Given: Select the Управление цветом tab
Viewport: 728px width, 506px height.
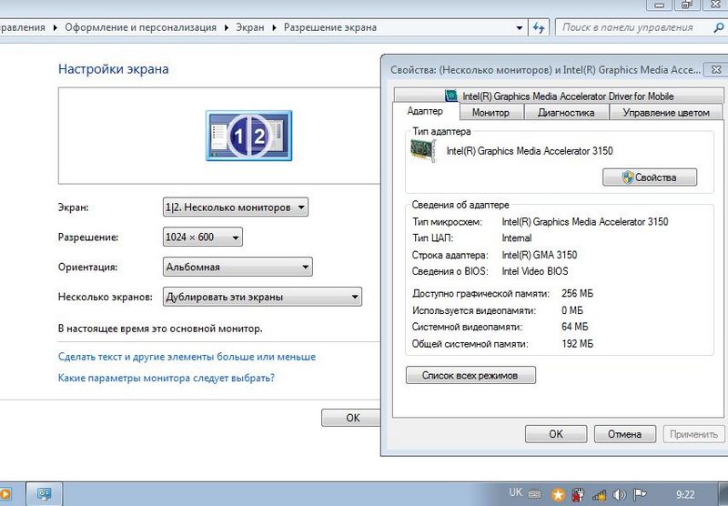Looking at the screenshot, I should pos(665,112).
